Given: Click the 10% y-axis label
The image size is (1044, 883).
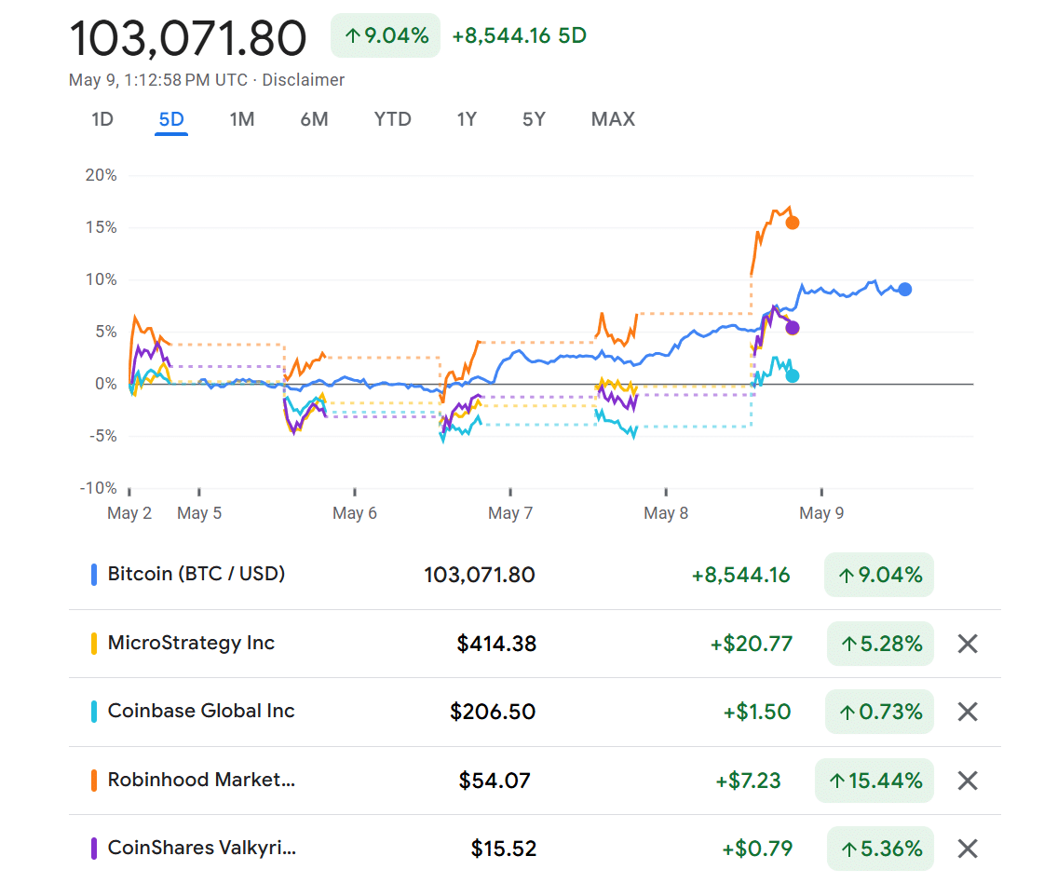Looking at the screenshot, I should [102, 279].
